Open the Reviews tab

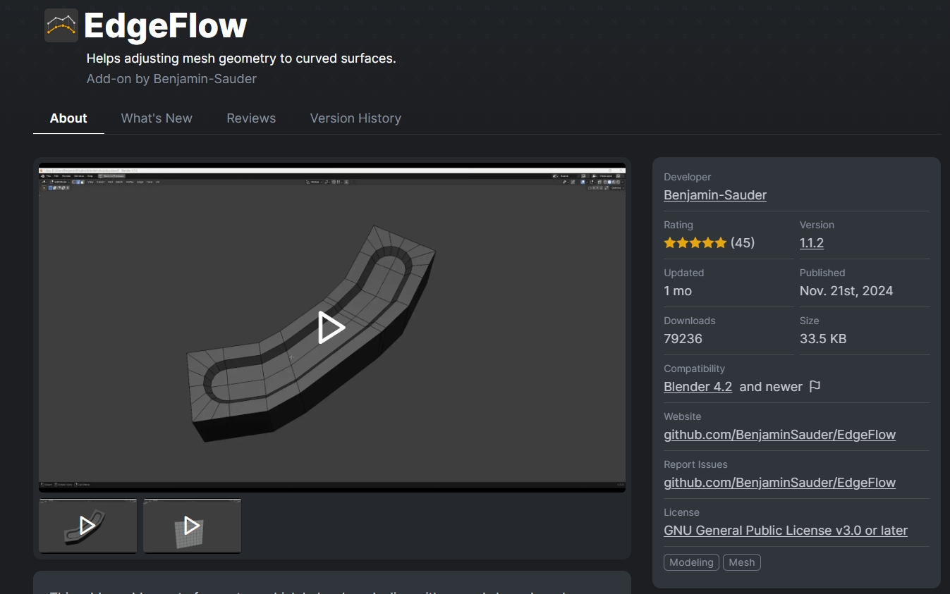tap(251, 118)
